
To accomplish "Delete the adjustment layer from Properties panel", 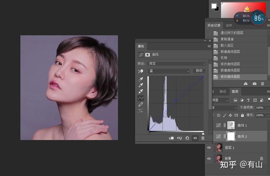I will click(203, 138).
